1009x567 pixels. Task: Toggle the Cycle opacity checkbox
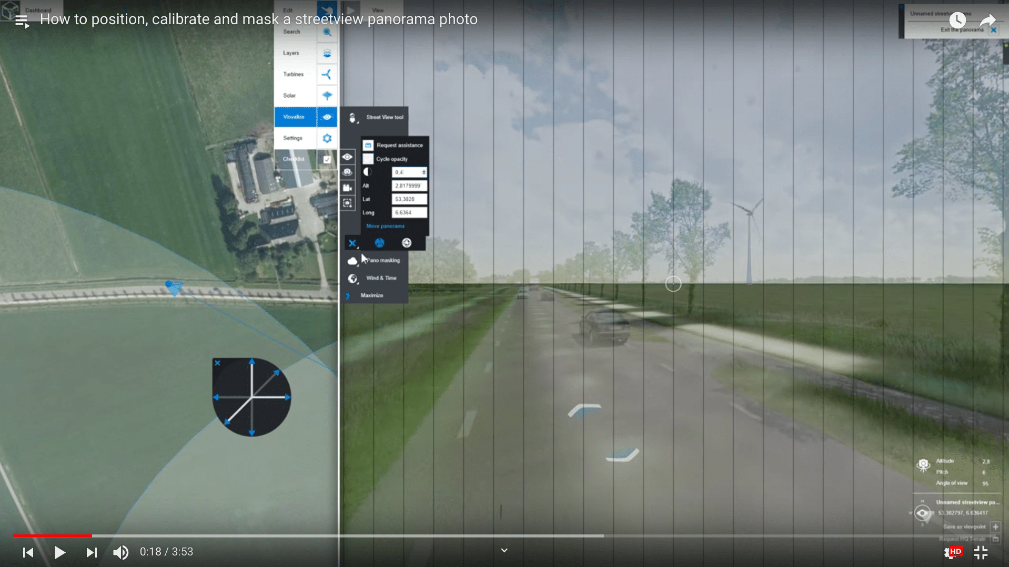point(368,159)
